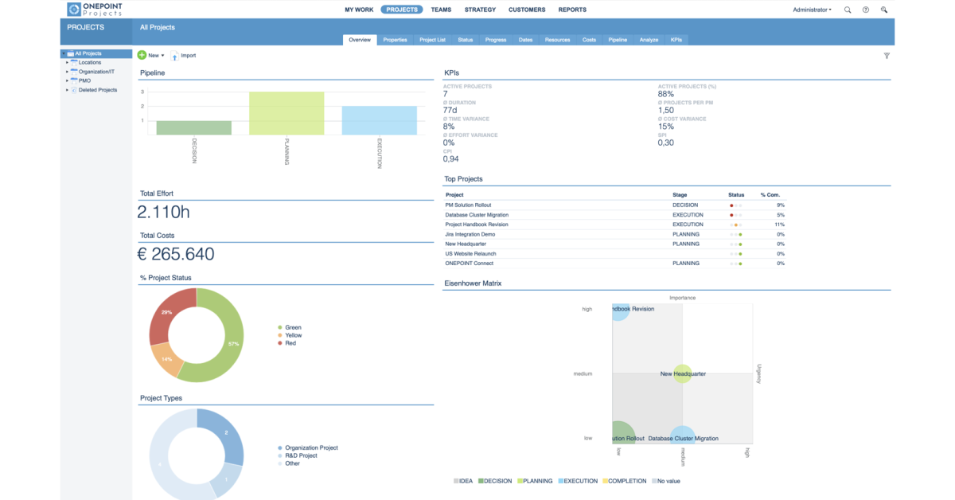Screen dimensions: 955x500
Task: Click the green DECISION pipeline bar
Action: click(x=194, y=128)
